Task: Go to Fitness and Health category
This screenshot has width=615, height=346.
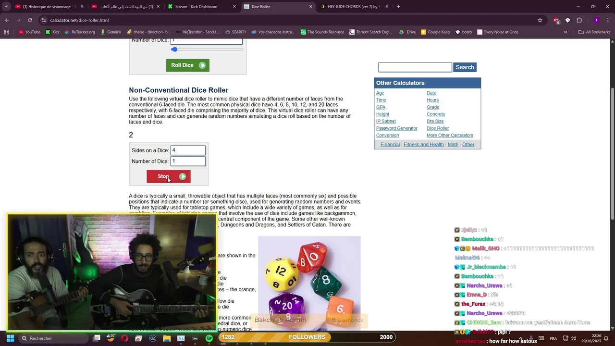Action: pos(424,144)
